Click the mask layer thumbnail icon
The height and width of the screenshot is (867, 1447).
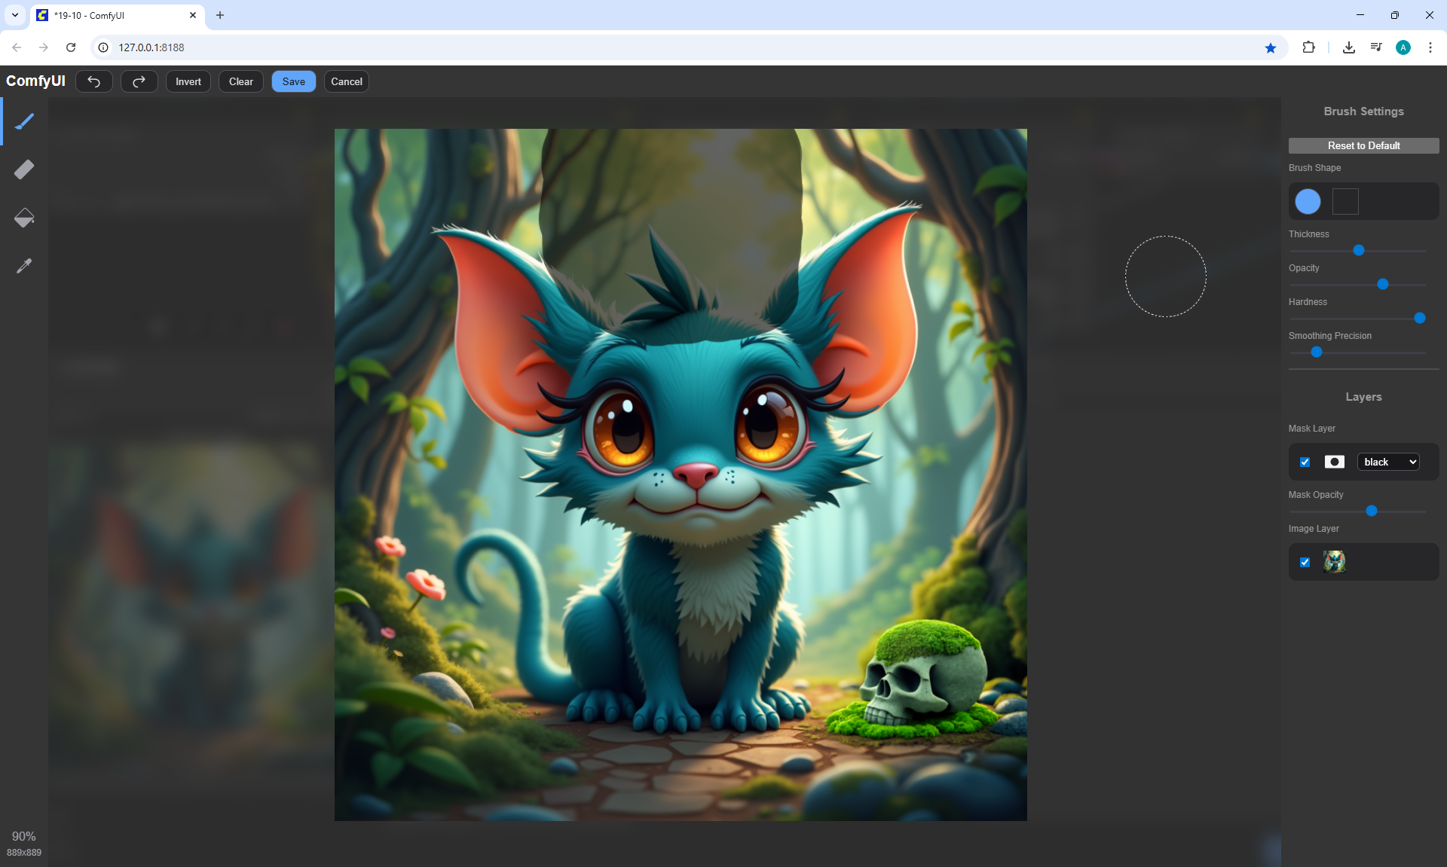click(1334, 462)
